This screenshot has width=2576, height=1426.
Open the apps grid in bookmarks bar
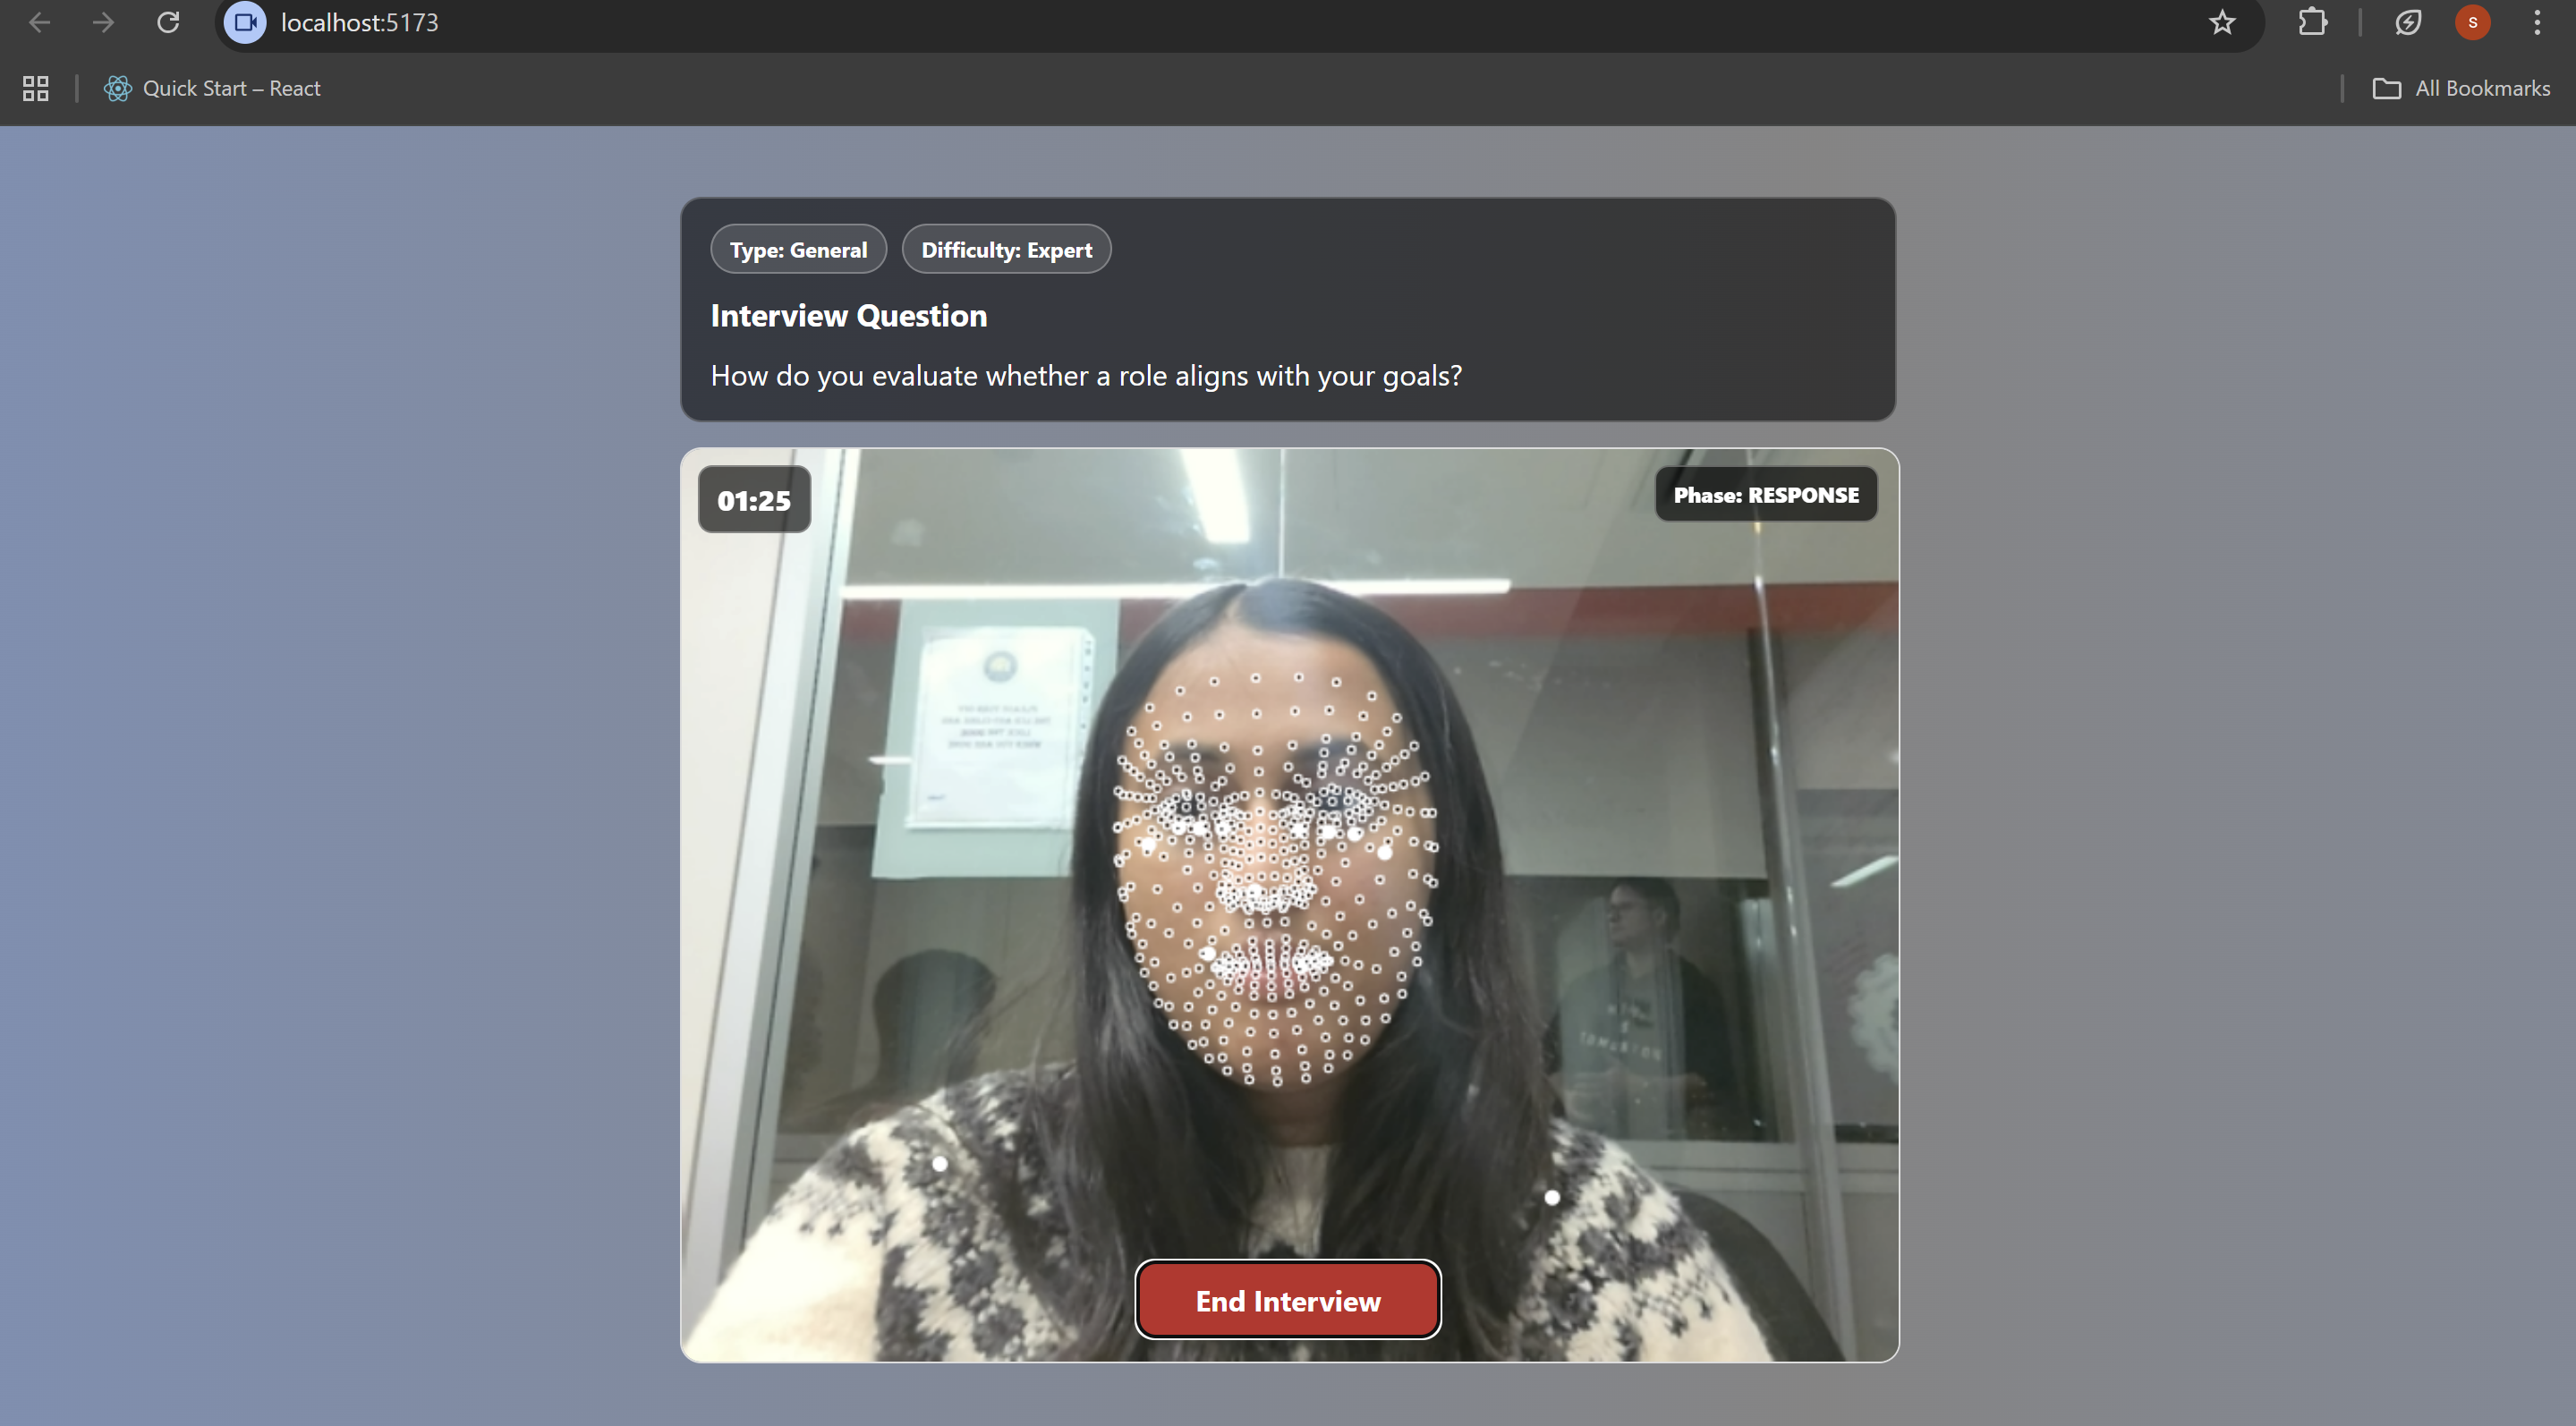click(36, 88)
